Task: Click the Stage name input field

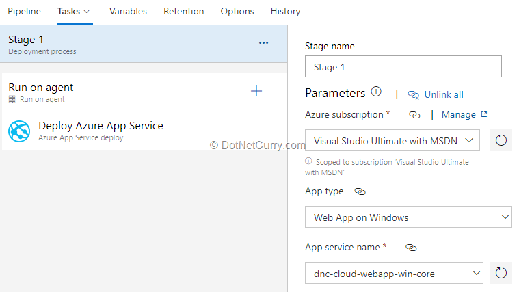Action: (403, 66)
